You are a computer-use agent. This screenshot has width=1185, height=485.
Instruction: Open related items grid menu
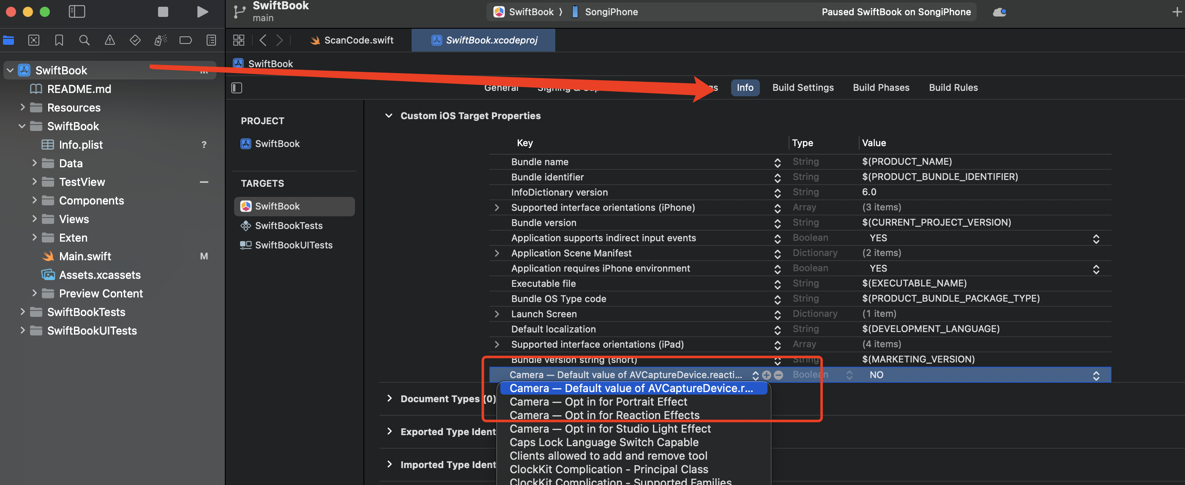tap(239, 40)
